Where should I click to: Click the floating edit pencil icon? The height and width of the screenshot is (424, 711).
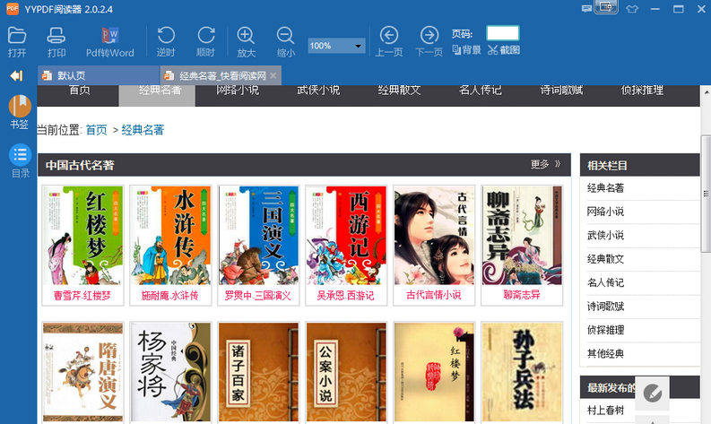(x=652, y=394)
